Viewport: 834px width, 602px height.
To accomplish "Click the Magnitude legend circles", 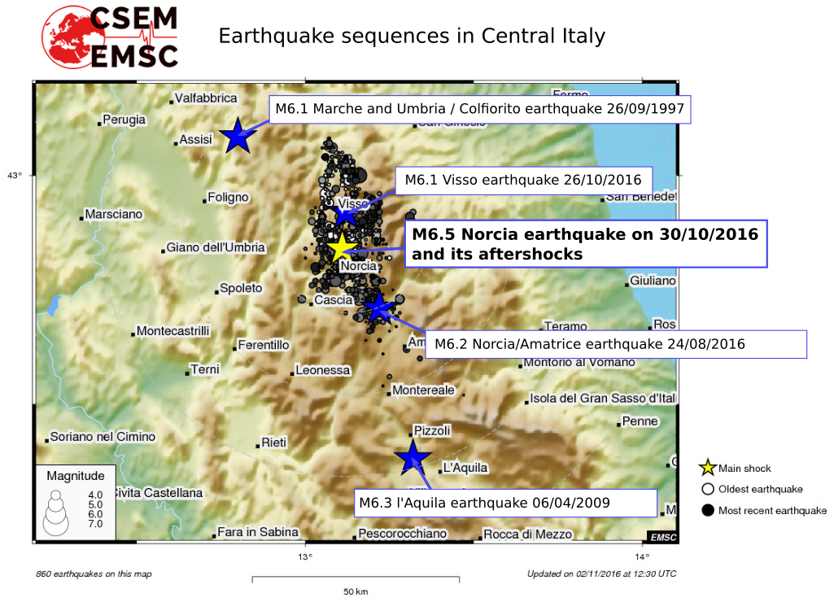I will pos(56,511).
